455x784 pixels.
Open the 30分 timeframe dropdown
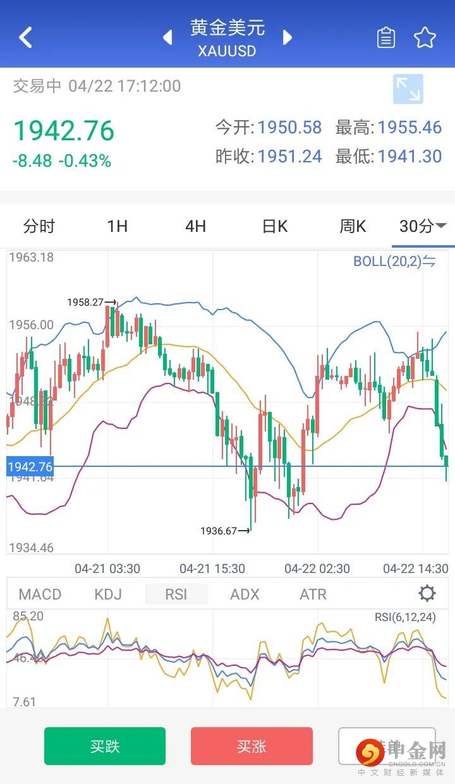pyautogui.click(x=423, y=226)
